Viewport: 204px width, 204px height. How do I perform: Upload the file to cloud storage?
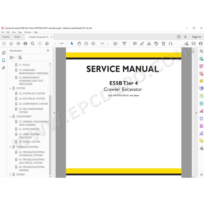coord(18,44)
